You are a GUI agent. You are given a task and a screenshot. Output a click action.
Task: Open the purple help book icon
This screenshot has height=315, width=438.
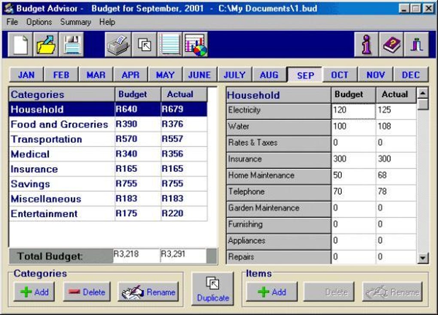(x=391, y=44)
